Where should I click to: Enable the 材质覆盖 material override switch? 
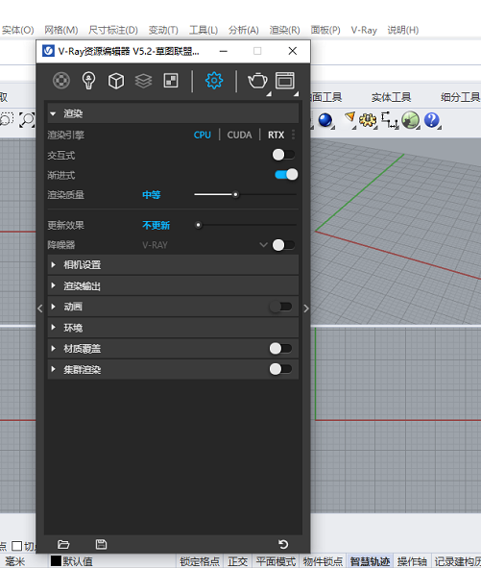pyautogui.click(x=281, y=349)
